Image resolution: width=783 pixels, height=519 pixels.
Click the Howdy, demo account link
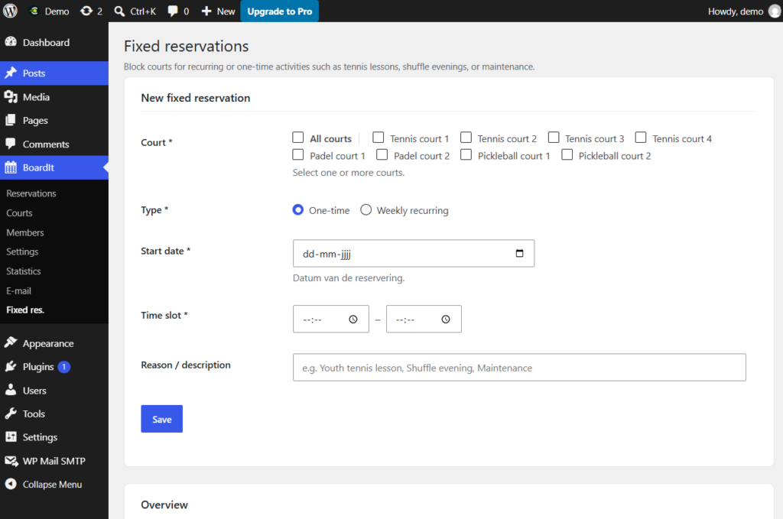pos(743,11)
